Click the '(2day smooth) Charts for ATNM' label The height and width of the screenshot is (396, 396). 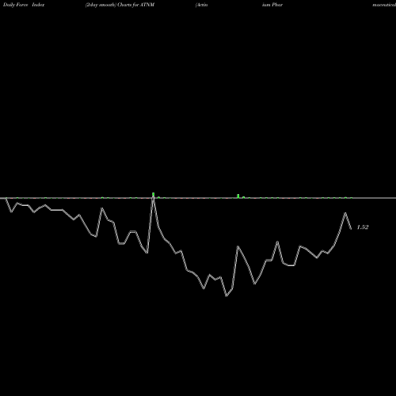[x=120, y=5]
